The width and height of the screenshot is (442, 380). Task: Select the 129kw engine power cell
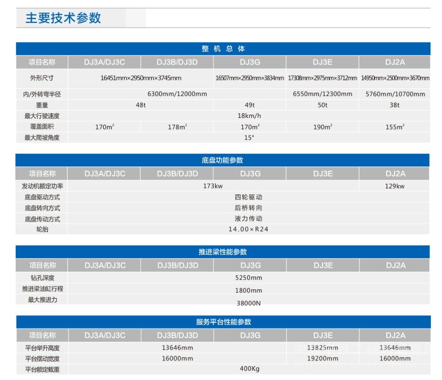[395, 186]
